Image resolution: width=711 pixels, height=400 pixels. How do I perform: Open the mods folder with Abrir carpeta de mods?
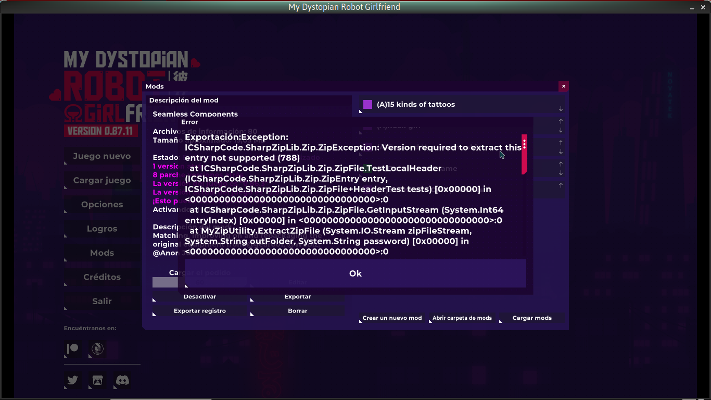[x=462, y=318]
